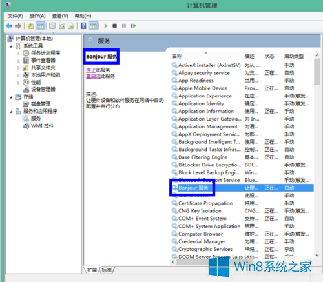Open the 文件(F) menu
The height and width of the screenshot is (282, 323).
(16, 16)
